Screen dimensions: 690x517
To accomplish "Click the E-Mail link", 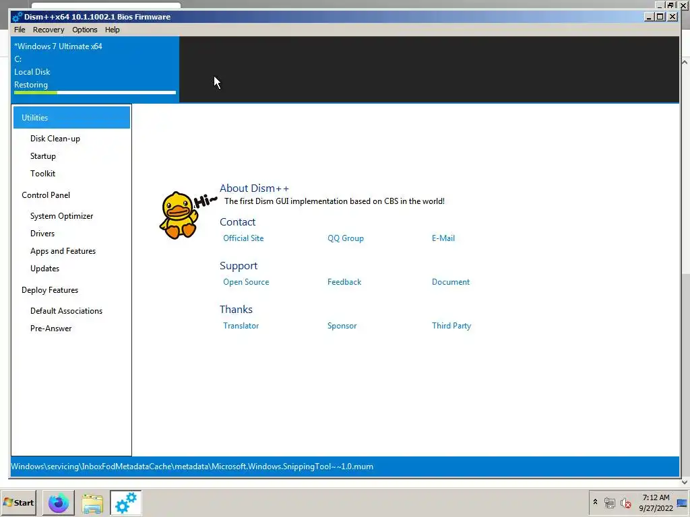I will pyautogui.click(x=443, y=238).
